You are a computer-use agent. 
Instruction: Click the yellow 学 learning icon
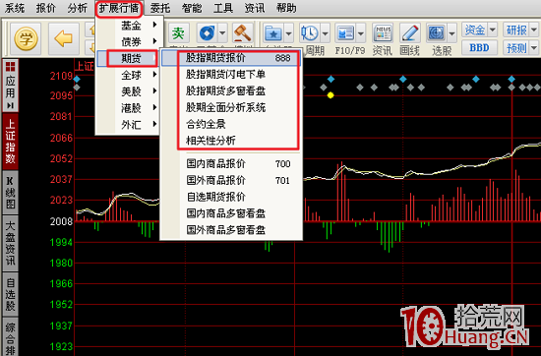point(26,38)
